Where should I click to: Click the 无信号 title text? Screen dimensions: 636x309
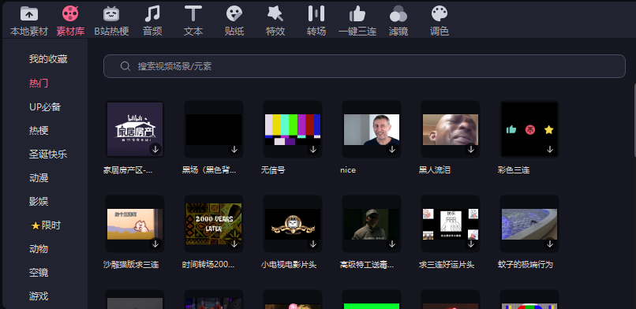(x=273, y=170)
